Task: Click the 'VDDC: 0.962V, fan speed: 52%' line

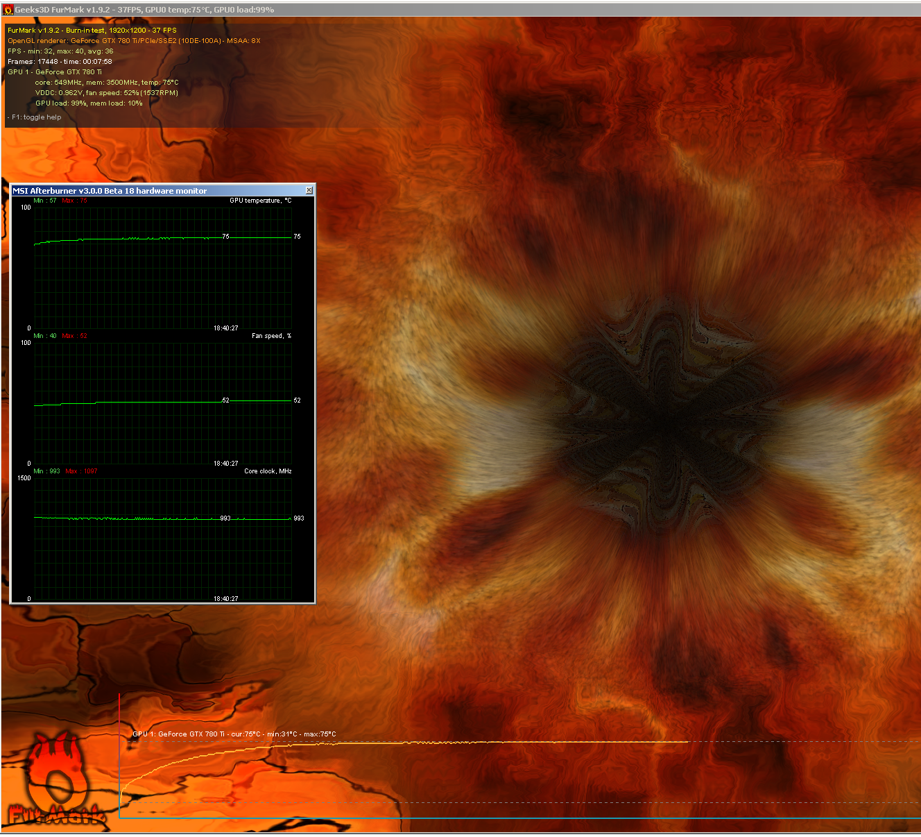Action: click(107, 93)
